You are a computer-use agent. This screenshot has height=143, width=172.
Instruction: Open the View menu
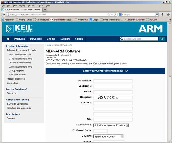[x=15, y=5]
